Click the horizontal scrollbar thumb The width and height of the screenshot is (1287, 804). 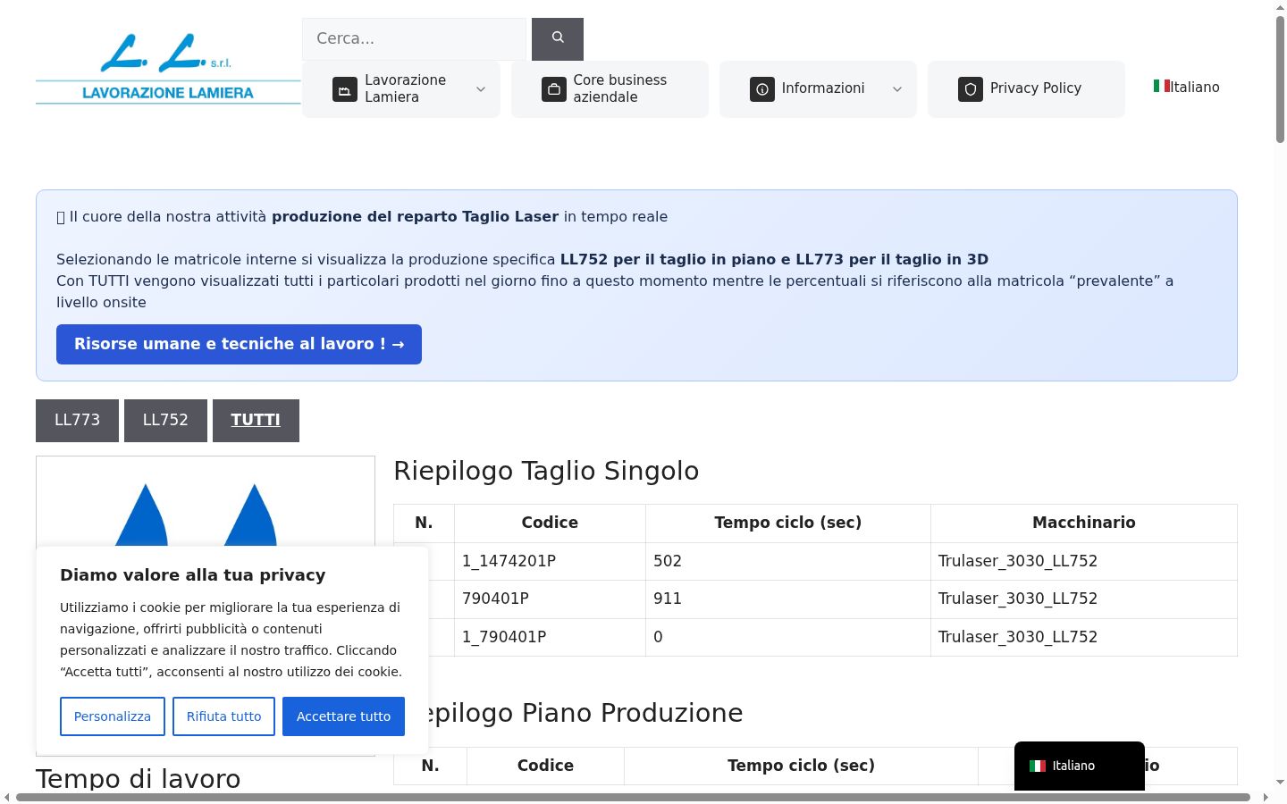point(633,797)
